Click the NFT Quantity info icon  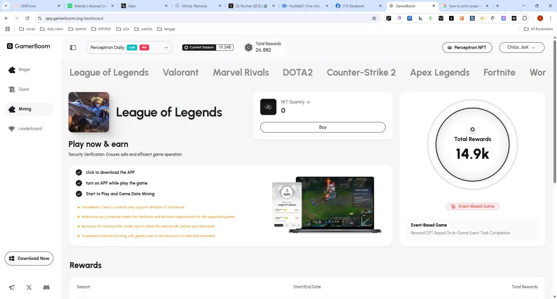click(x=308, y=102)
